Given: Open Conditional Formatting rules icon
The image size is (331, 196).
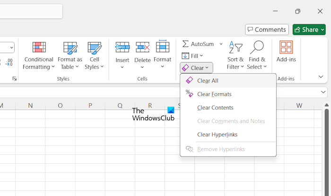Looking at the screenshot, I should point(39,48).
